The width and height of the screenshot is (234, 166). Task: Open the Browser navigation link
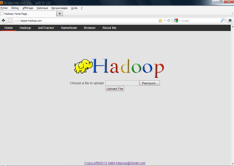pos(90,28)
